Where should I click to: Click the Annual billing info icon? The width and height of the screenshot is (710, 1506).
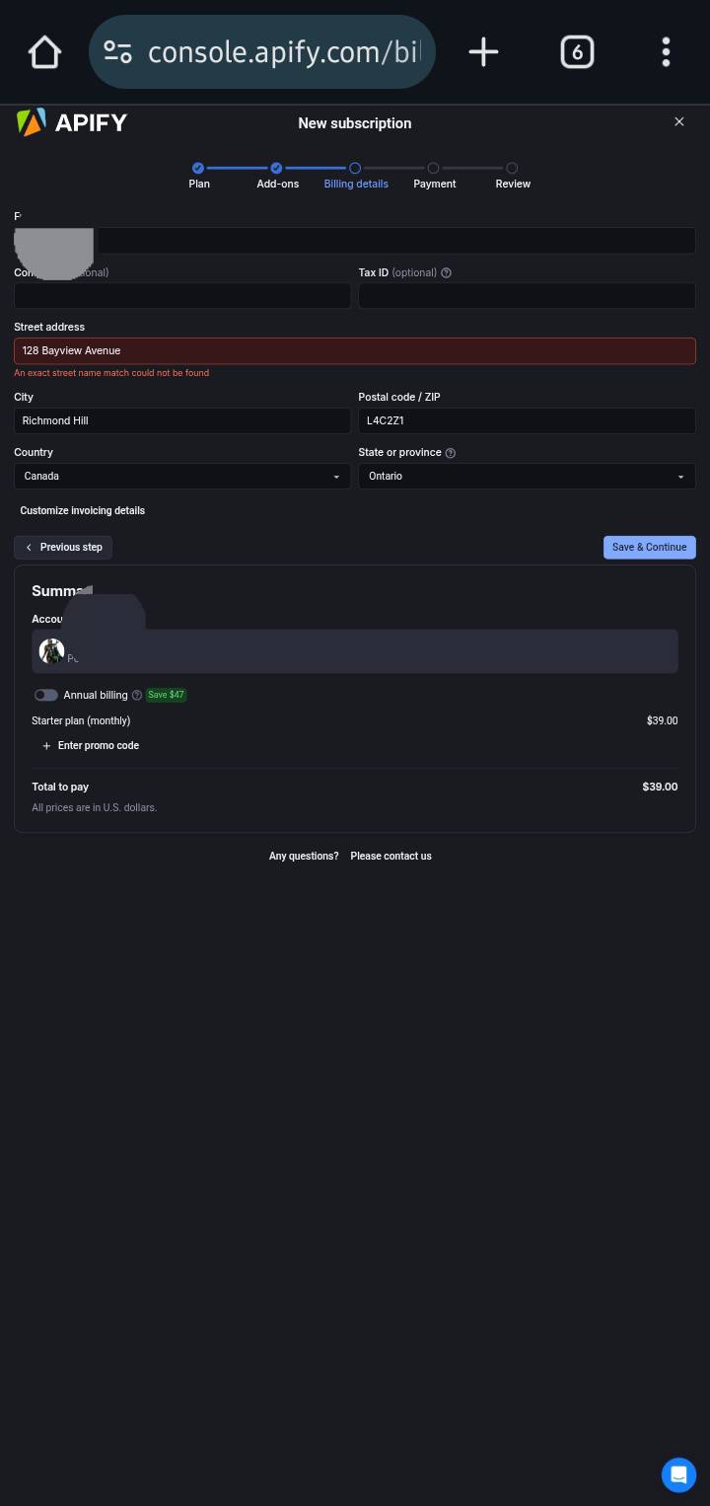pos(137,695)
